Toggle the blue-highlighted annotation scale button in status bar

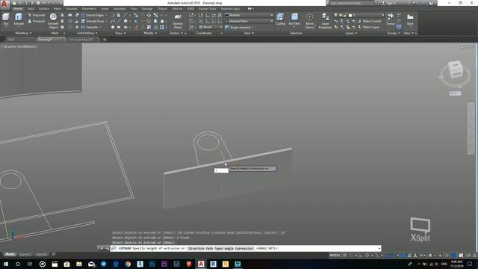click(403, 256)
